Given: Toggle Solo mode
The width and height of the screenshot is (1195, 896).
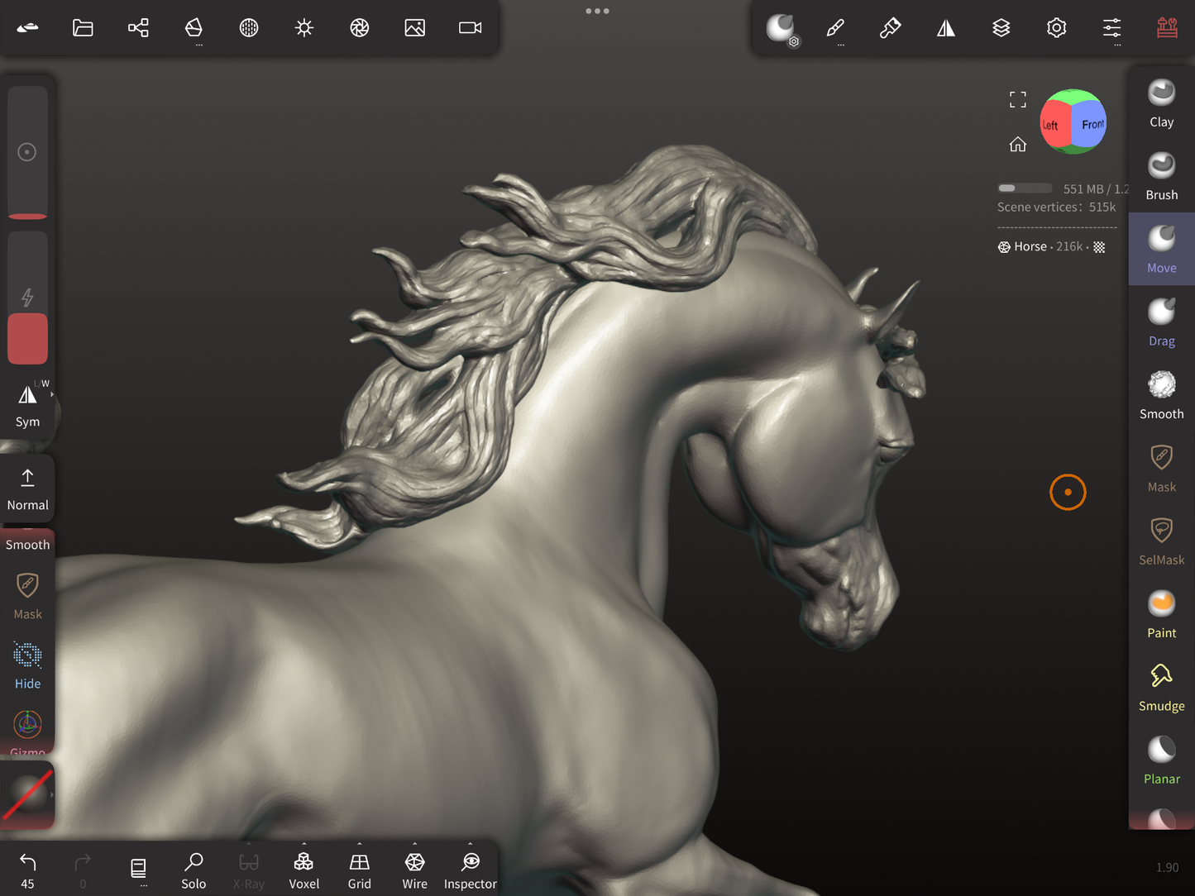Looking at the screenshot, I should [x=194, y=870].
